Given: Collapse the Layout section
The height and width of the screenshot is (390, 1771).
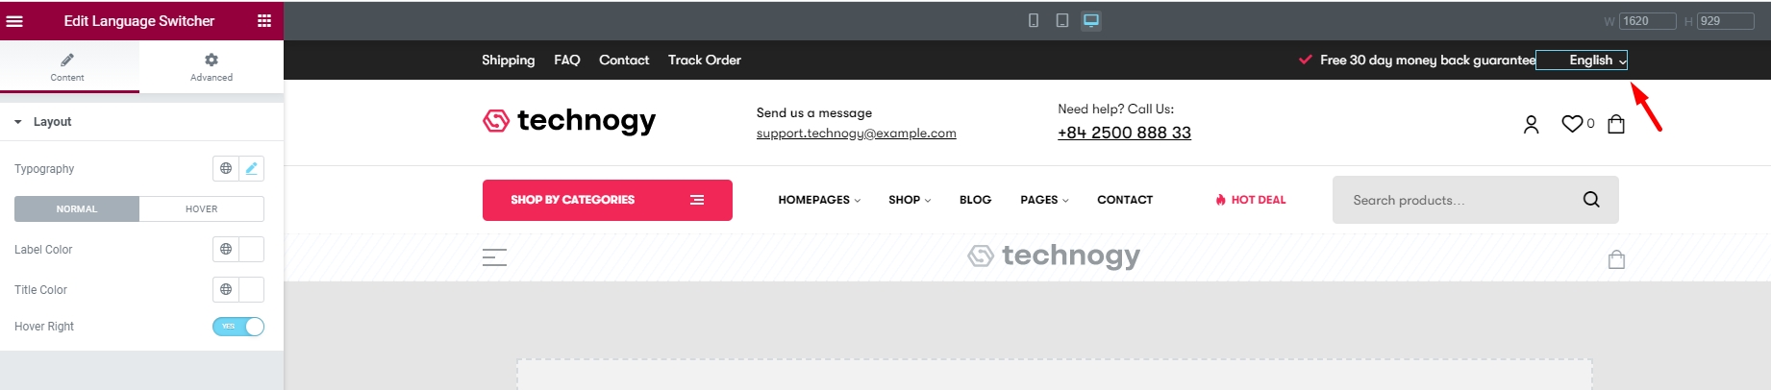Looking at the screenshot, I should click(x=18, y=122).
